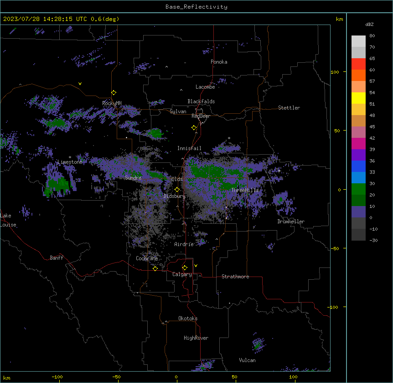Click the Olds town label
Image resolution: width=393 pixels, height=383 pixels.
[177, 179]
